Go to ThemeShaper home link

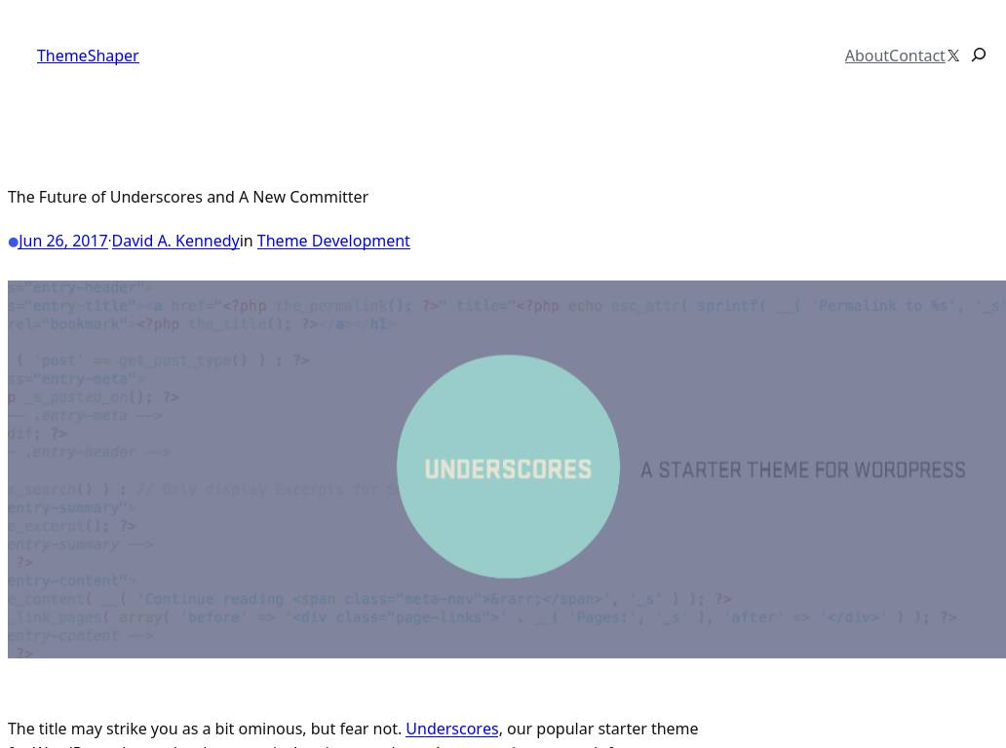tap(88, 56)
